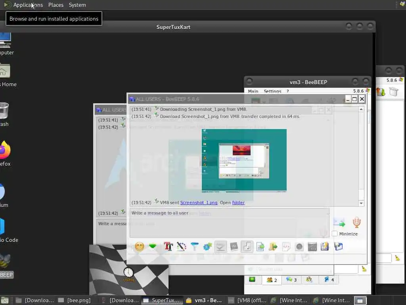
Task: Click the blue filter funnel icon
Action: coord(194,246)
